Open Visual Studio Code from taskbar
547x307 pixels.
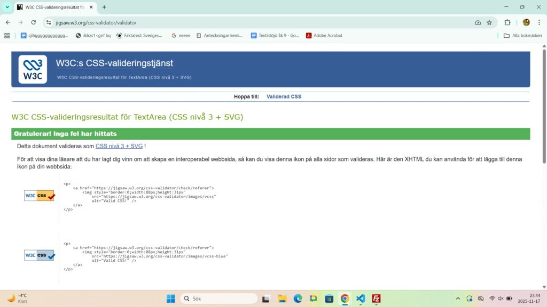pyautogui.click(x=361, y=298)
